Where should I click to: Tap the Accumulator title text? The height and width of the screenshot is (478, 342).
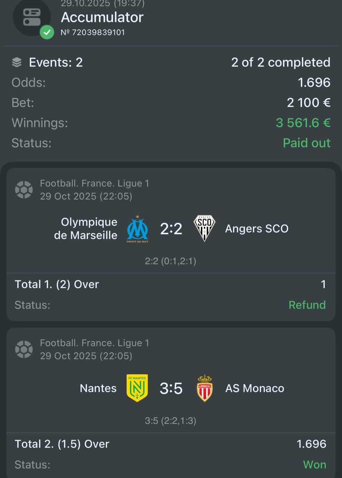102,17
